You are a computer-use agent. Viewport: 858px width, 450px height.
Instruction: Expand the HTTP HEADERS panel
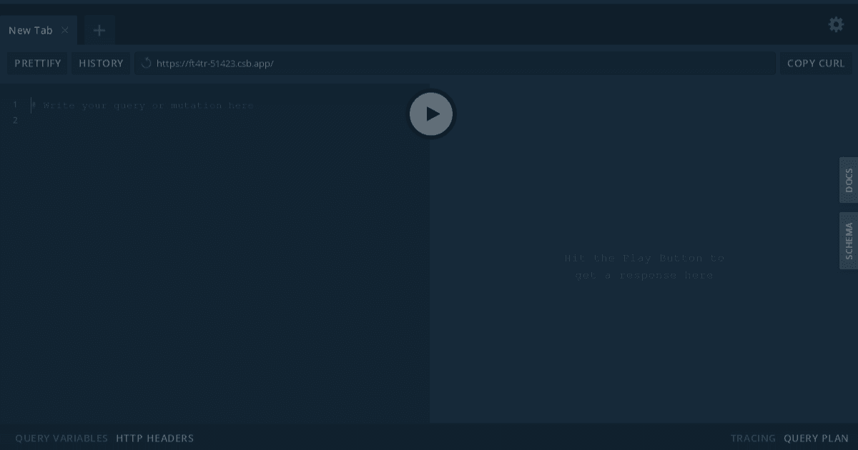click(154, 438)
